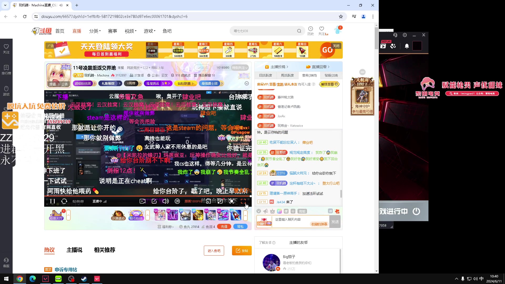Screen dimensions: 505x284
Task: Toggle the 高能 high-energy chat option
Action: [302, 211]
